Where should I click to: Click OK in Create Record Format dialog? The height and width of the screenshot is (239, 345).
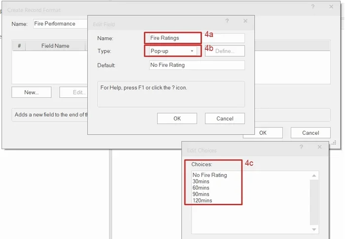pos(263,133)
